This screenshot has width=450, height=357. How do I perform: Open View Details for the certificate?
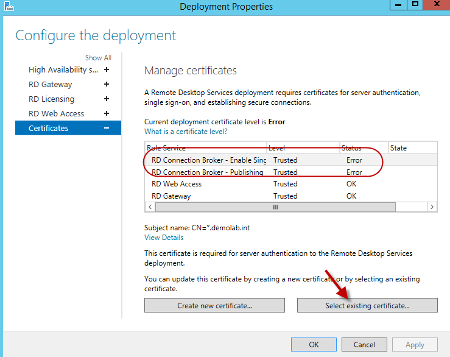[164, 238]
